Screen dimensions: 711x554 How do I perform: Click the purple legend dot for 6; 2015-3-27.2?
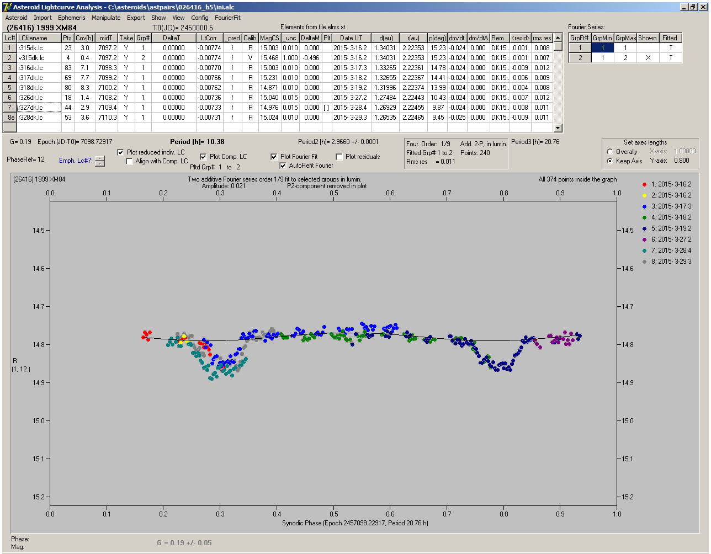[x=645, y=239]
